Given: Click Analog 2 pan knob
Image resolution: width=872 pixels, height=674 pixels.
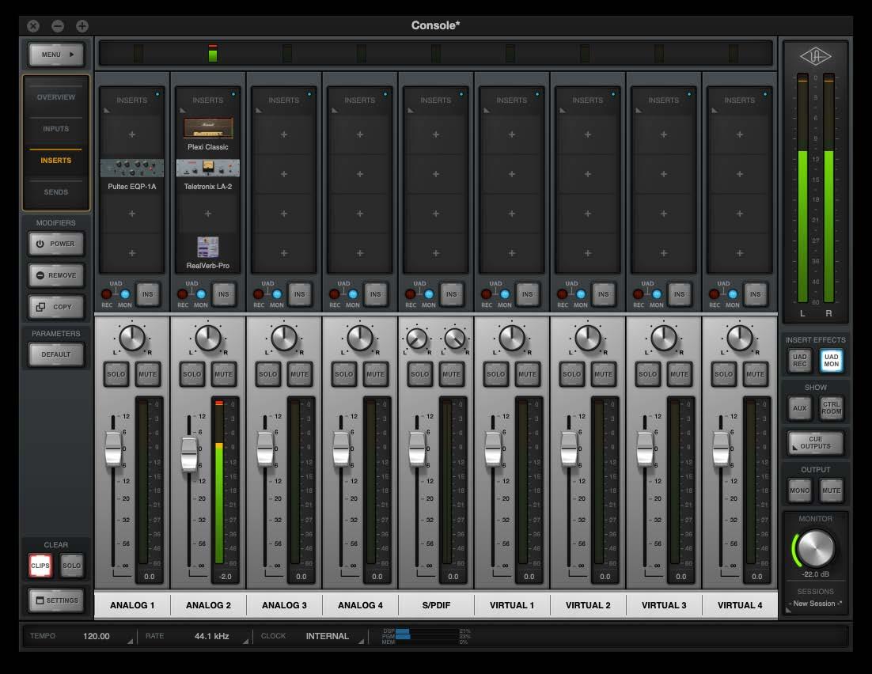Looking at the screenshot, I should [208, 338].
